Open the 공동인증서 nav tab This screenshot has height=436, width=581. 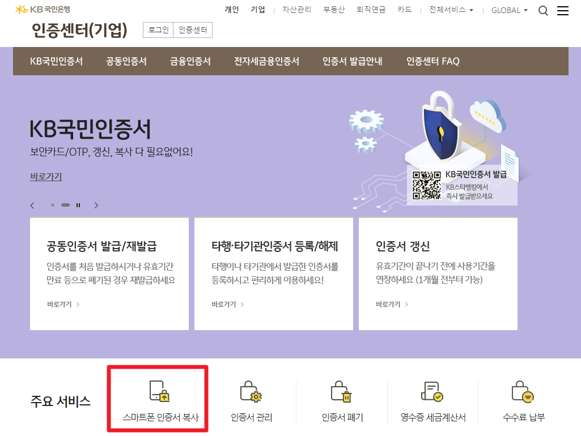126,61
